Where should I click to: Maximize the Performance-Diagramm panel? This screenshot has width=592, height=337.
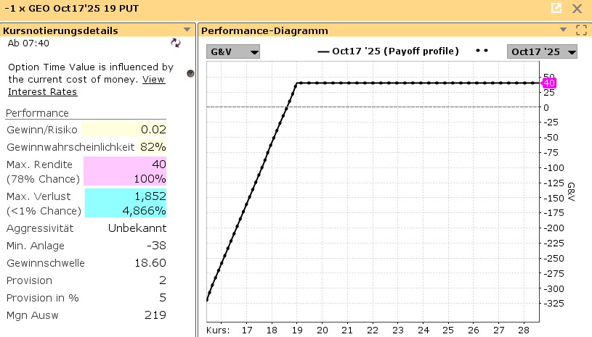(581, 30)
